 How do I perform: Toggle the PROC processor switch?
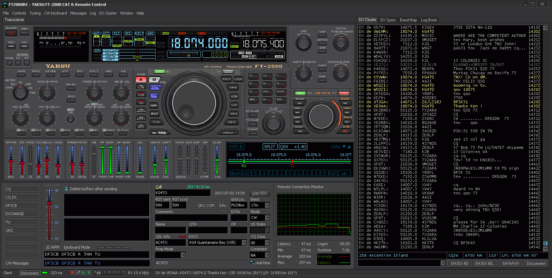(36, 75)
